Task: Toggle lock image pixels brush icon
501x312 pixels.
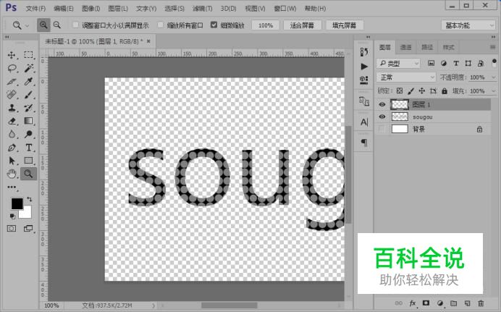Action: 411,91
